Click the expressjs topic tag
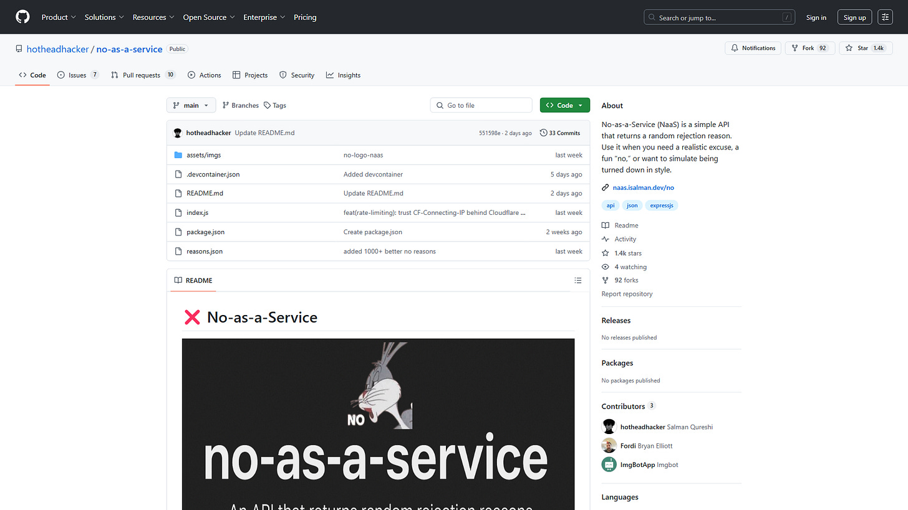Screen dimensions: 908x510 662,205
